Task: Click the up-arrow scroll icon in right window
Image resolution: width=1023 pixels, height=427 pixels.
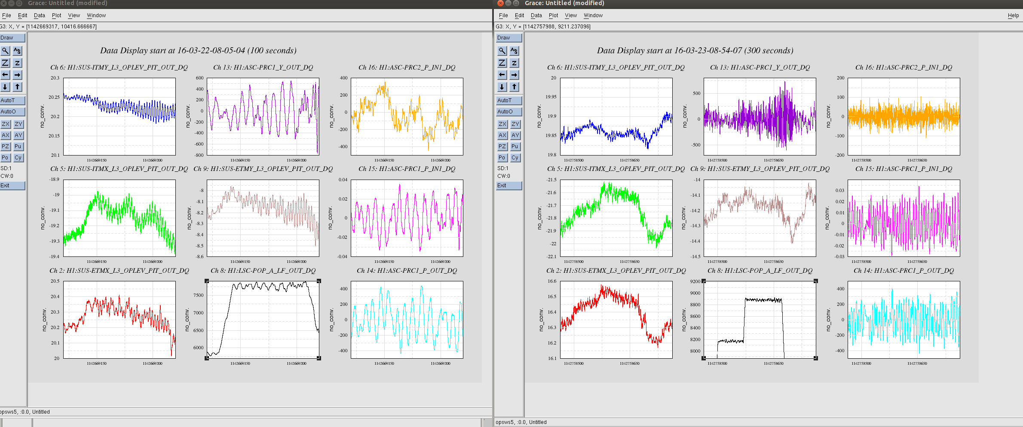Action: (x=514, y=87)
